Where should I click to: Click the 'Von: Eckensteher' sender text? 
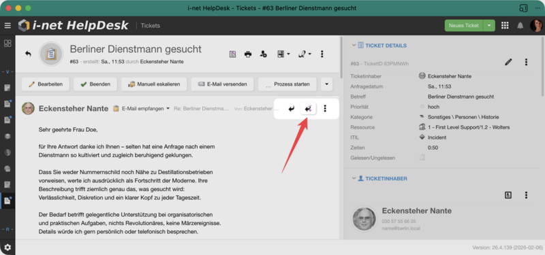[257, 109]
